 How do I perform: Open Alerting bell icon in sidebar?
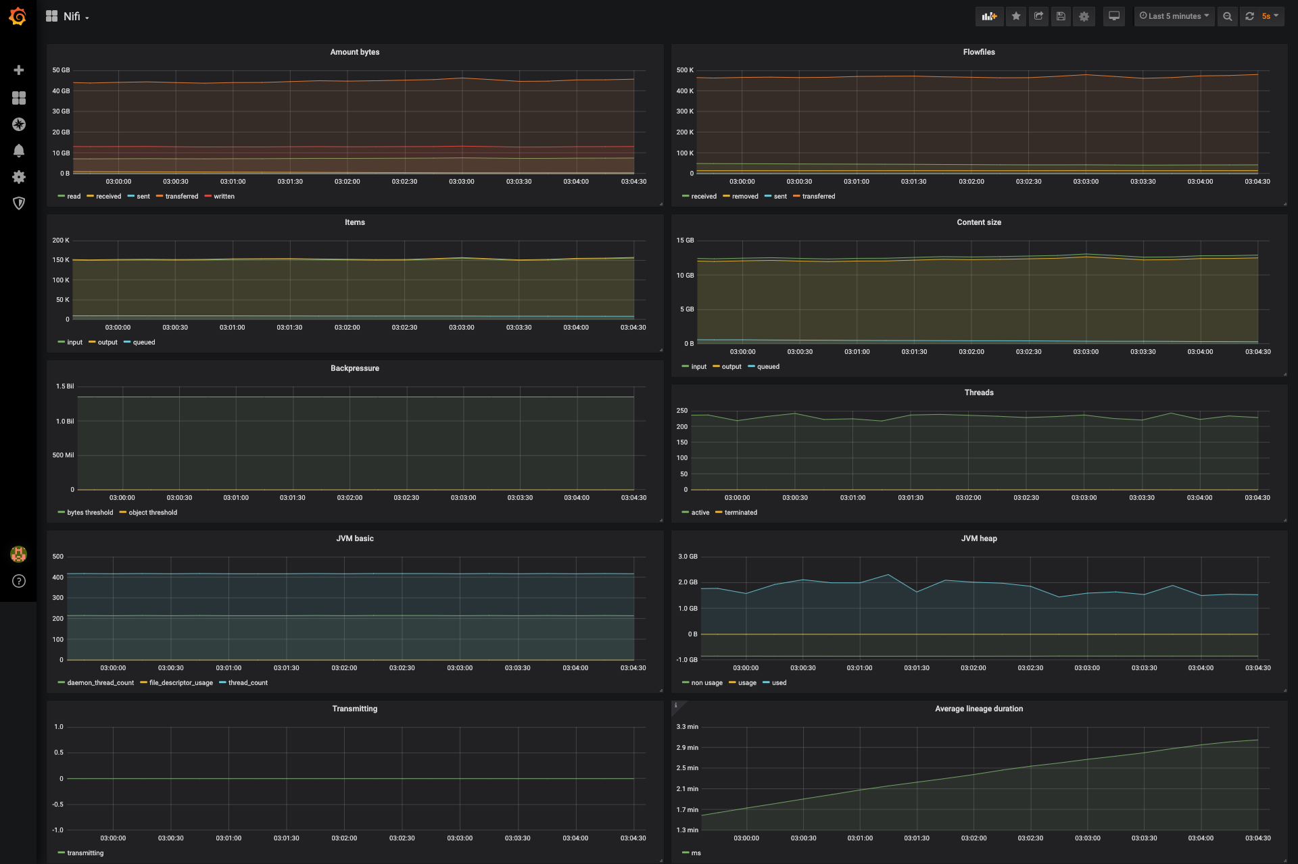click(19, 151)
